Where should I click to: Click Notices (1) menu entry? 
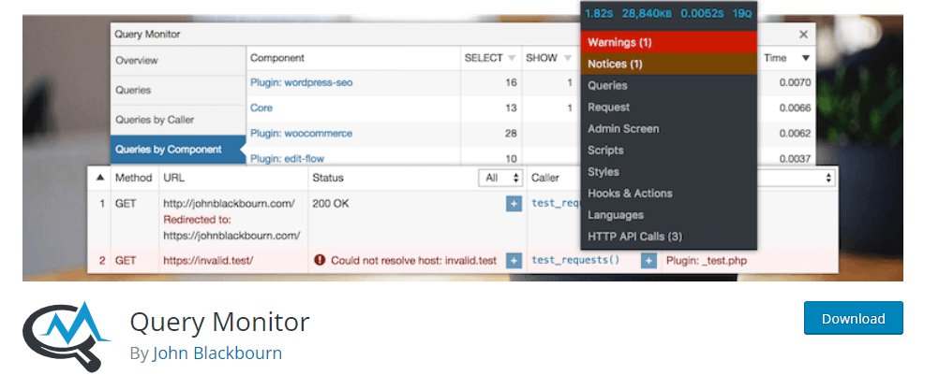[x=669, y=64]
